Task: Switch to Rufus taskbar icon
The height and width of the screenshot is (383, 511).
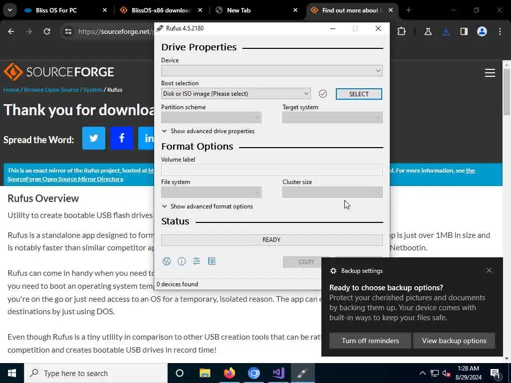Action: 303,373
